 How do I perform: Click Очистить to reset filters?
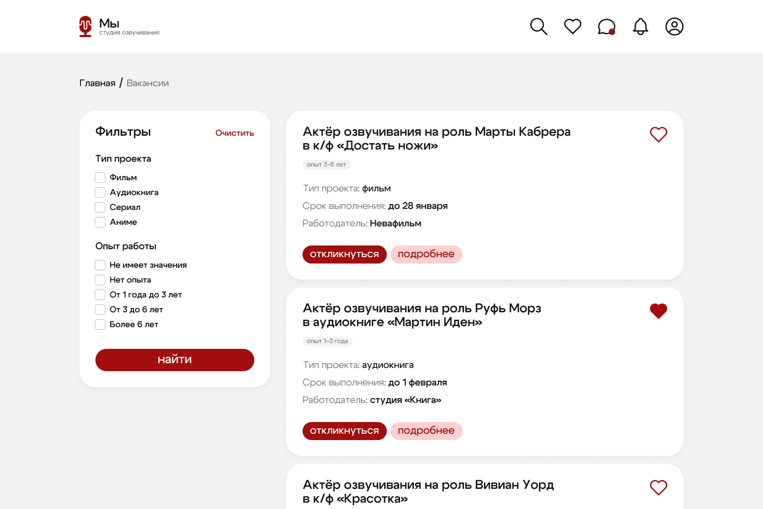pos(234,133)
